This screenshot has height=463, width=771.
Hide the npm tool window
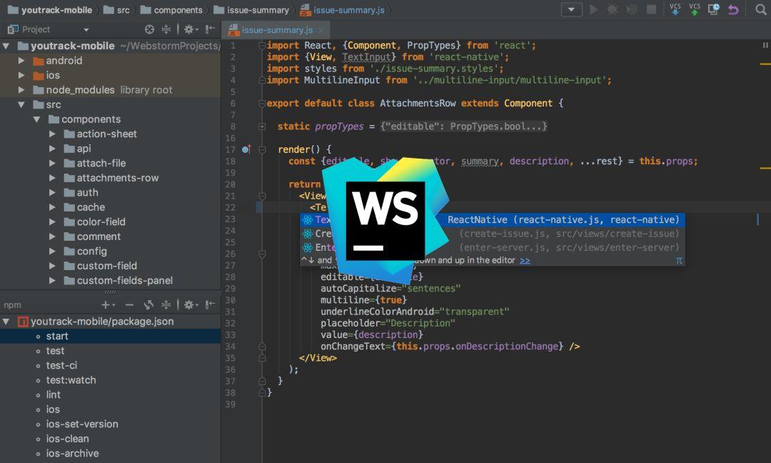pyautogui.click(x=211, y=305)
